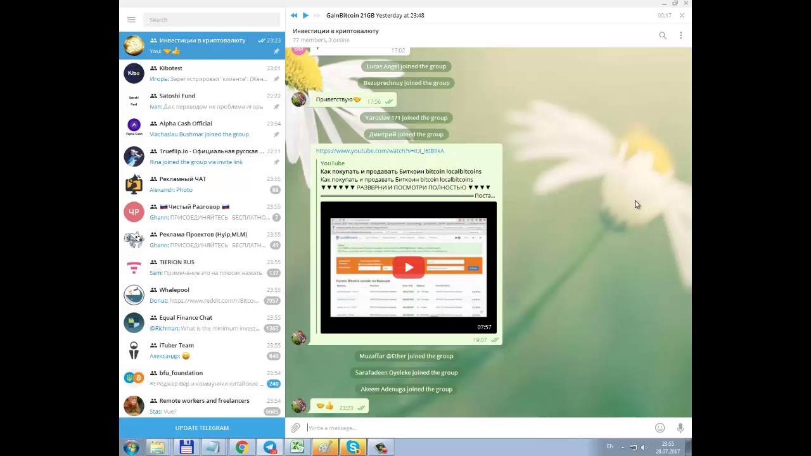Play the GainBitcoin audio in top player
The width and height of the screenshot is (811, 456).
[305, 15]
